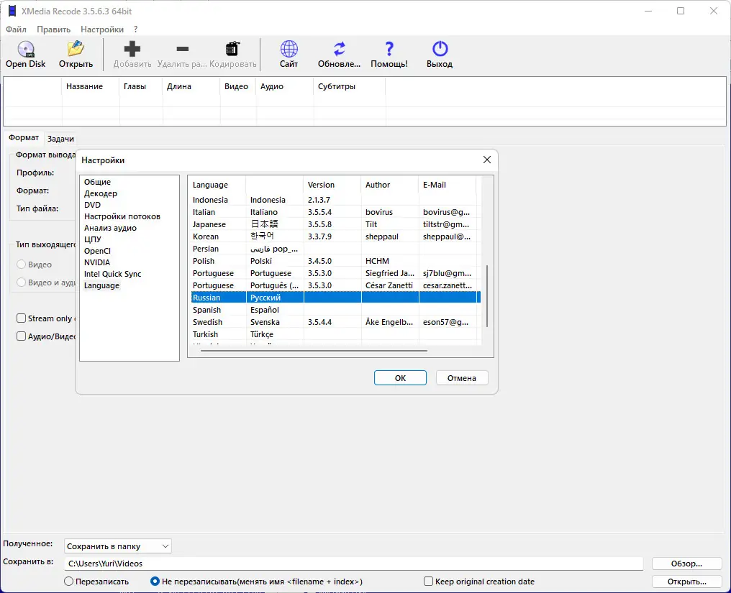Select the Italian language row
Viewport: 731px width, 593px height.
[336, 212]
